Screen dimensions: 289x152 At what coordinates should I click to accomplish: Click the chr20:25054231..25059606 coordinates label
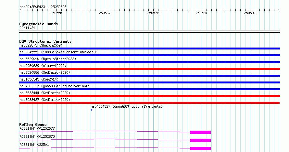(43, 7)
